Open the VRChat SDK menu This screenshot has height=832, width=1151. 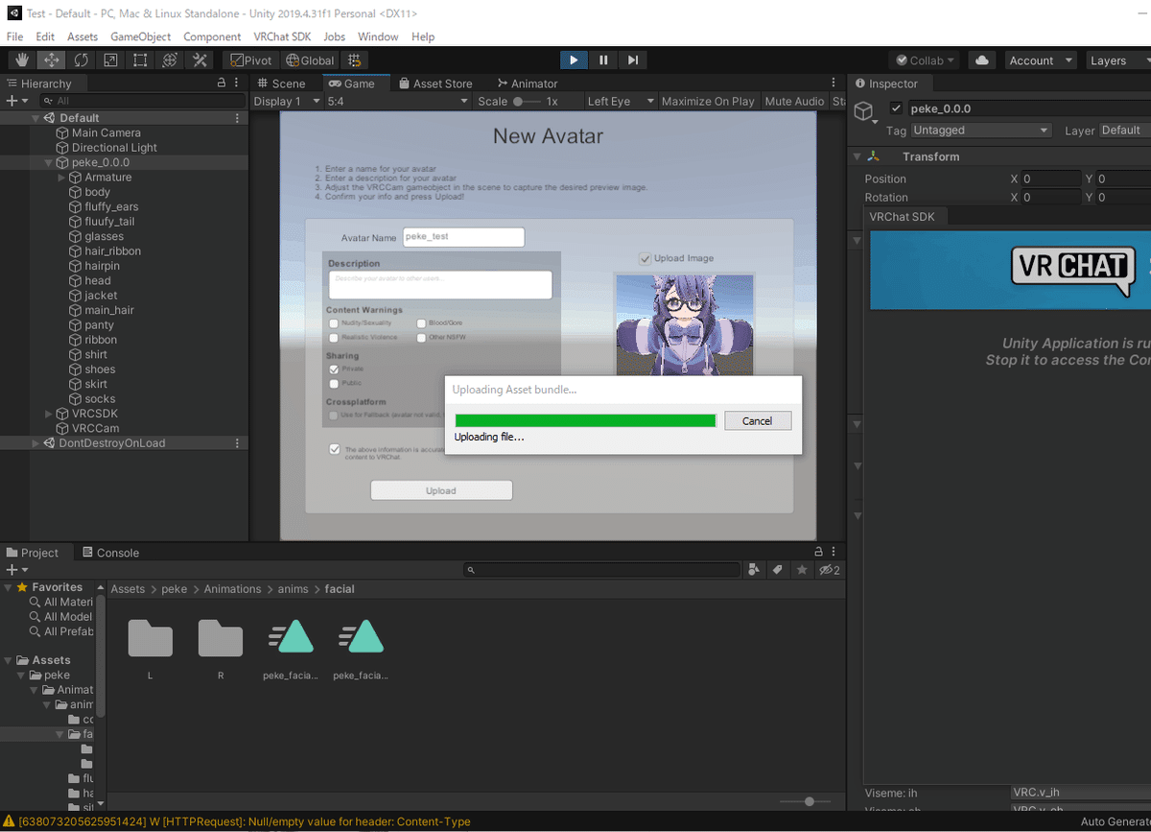tap(281, 36)
